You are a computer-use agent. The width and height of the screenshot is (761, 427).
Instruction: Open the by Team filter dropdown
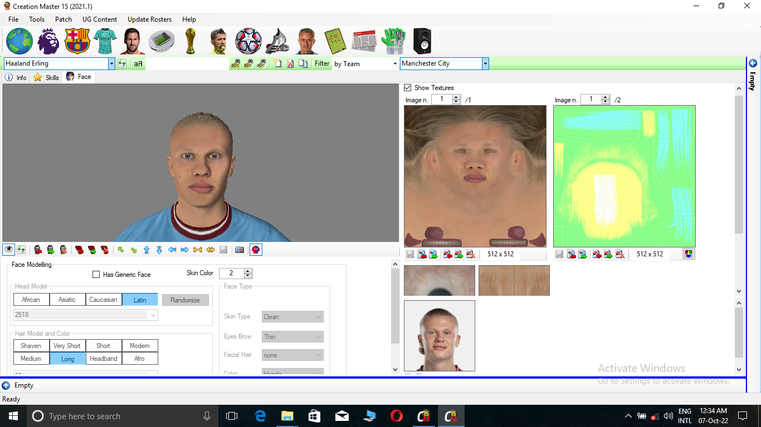pyautogui.click(x=395, y=64)
